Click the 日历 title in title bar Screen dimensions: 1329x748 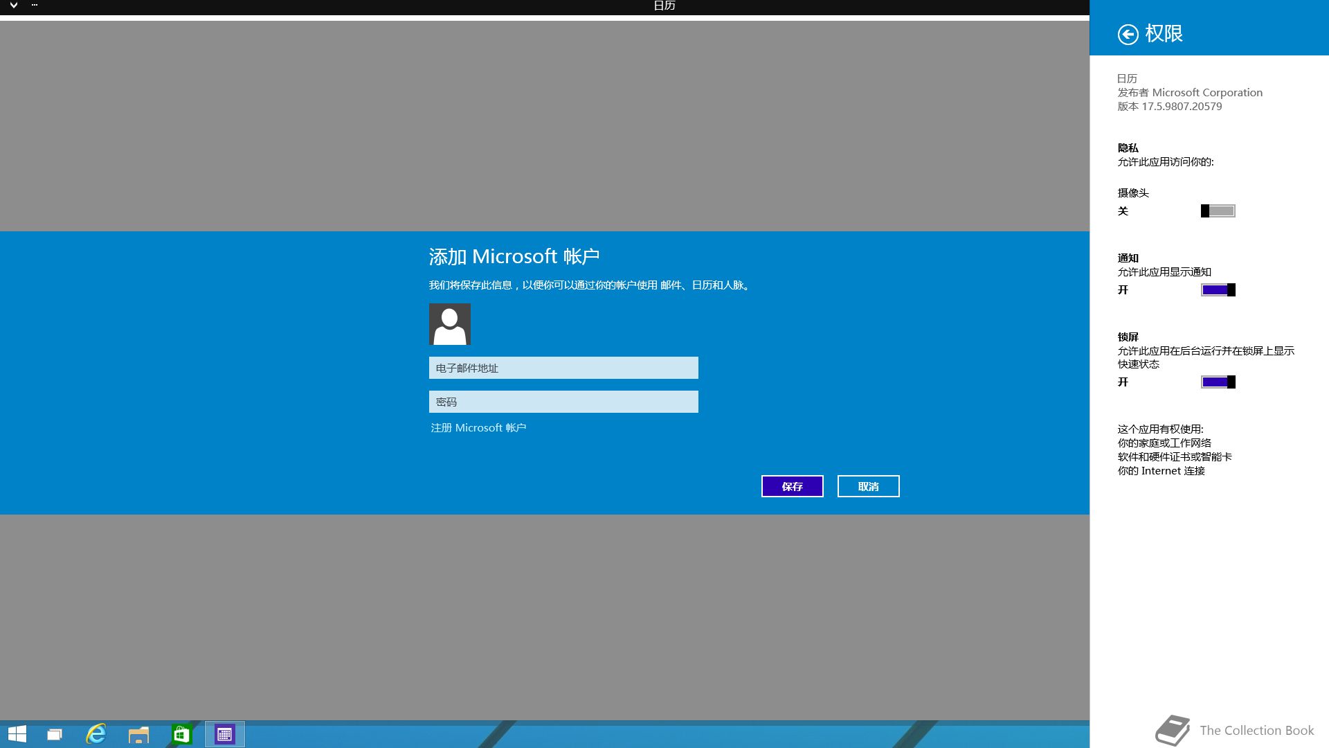[664, 6]
